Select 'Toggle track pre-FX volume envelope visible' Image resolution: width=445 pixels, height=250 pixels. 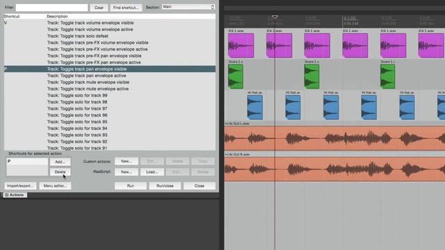110,42
